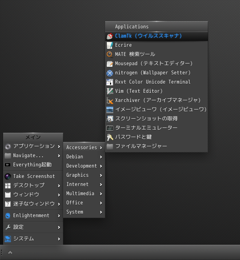The width and height of the screenshot is (240, 260).
Task: Click the Xarchiver archive manager icon
Action: tap(110, 100)
